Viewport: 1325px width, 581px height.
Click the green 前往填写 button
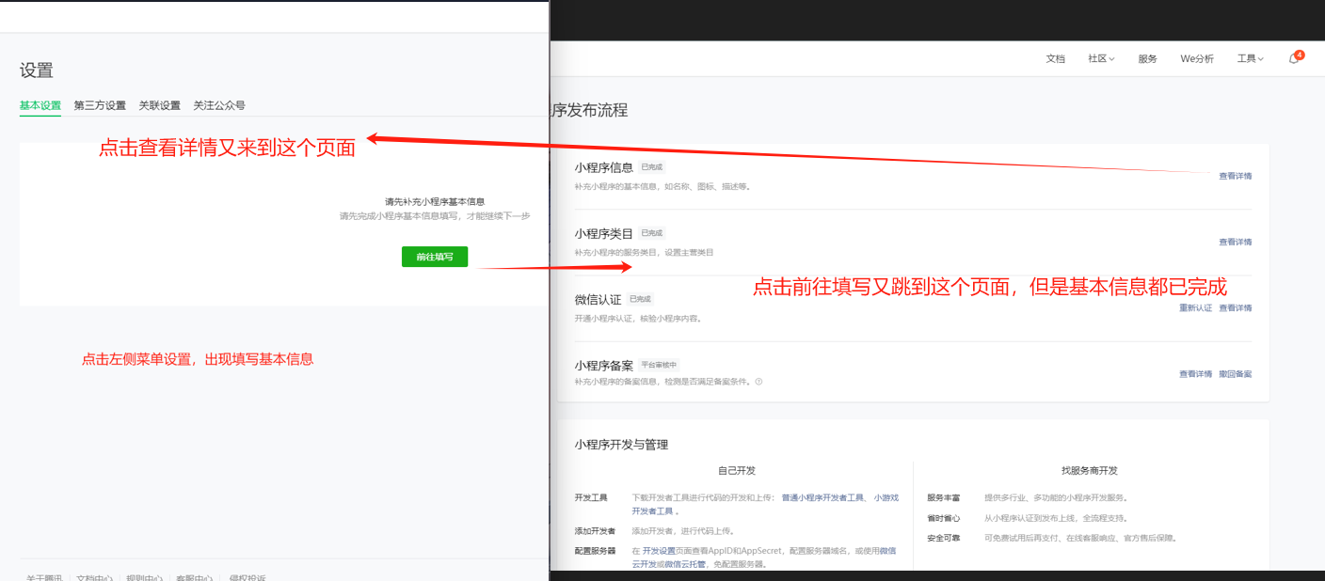[435, 257]
